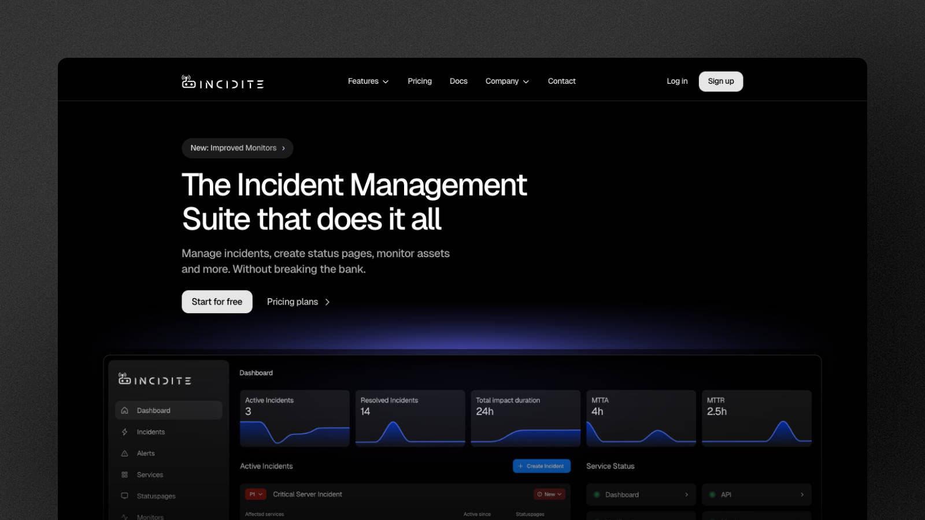
Task: Open the Features dropdown menu
Action: point(368,81)
